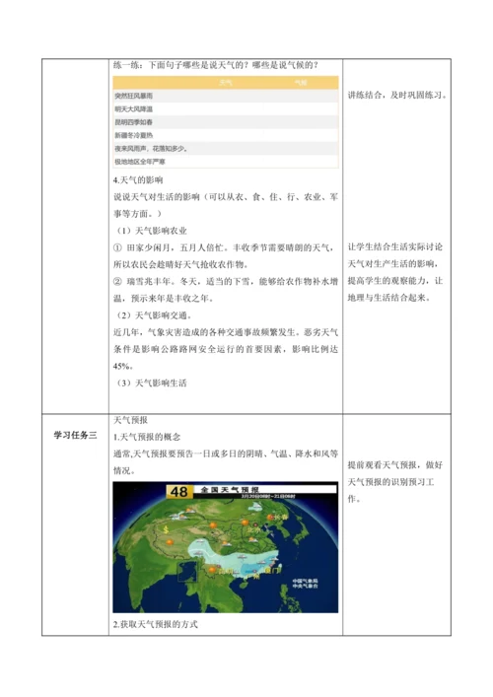Click the value '45%。'
This screenshot has width=493, height=697.
[x=122, y=367]
